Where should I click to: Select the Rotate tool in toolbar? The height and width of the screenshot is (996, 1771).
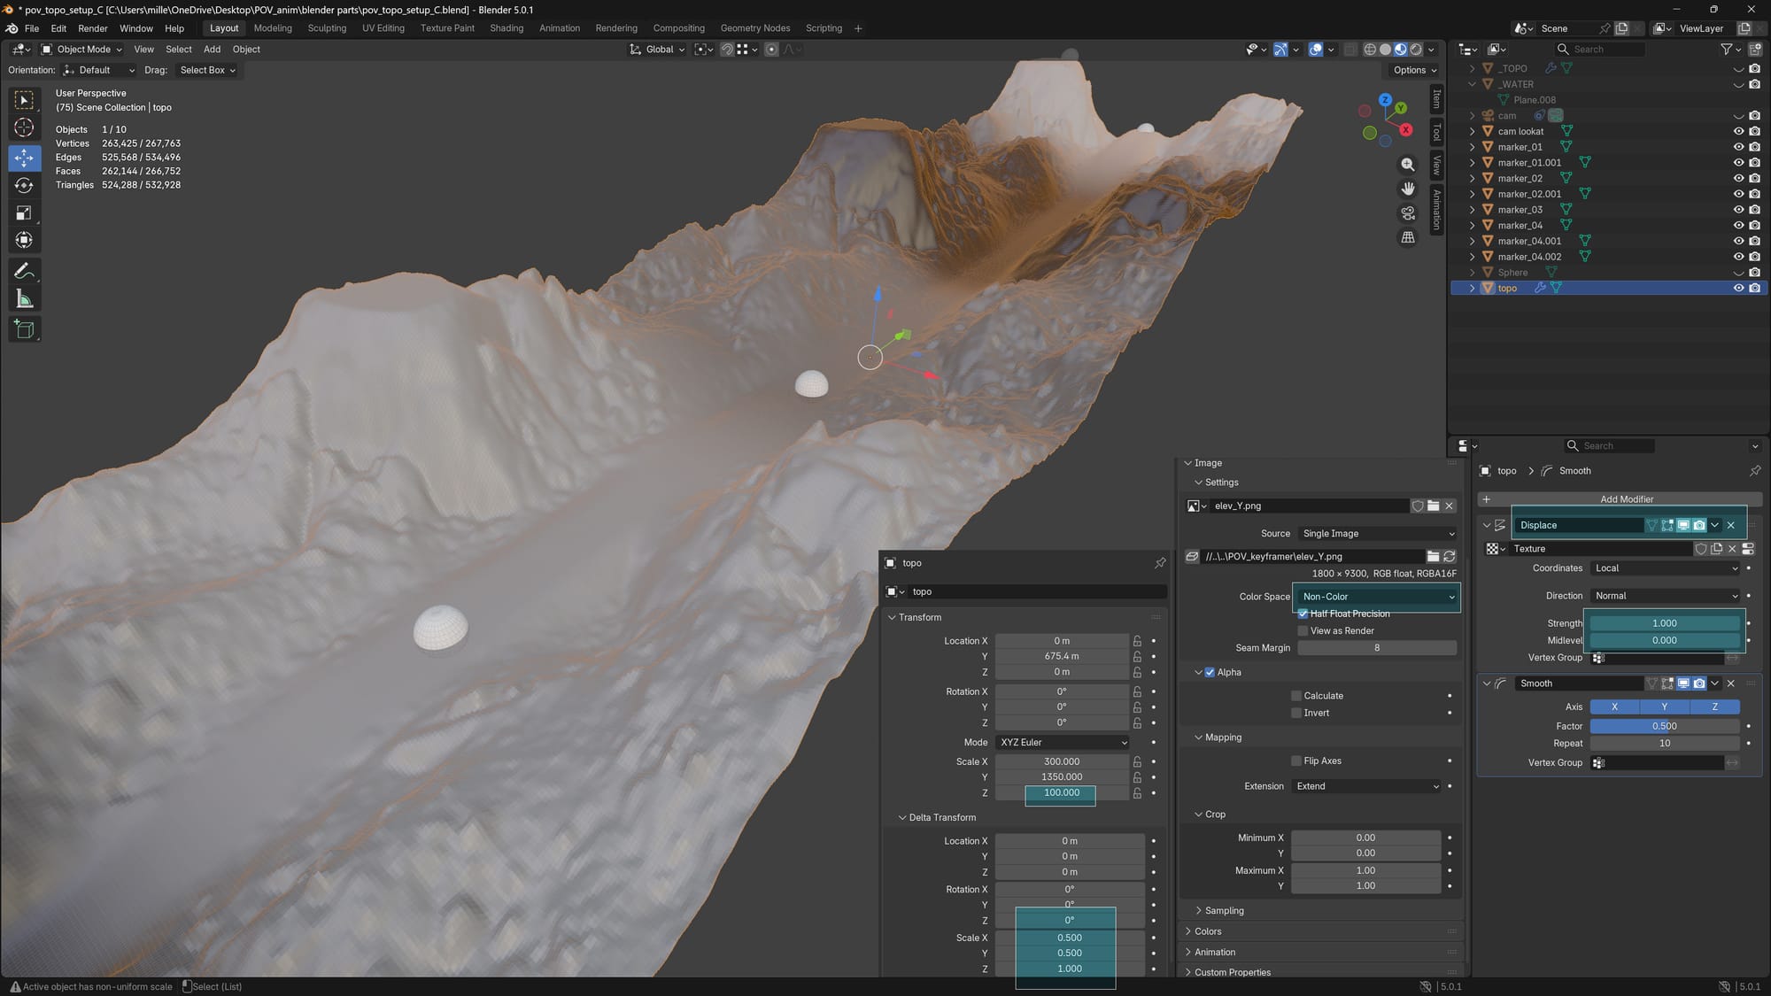pyautogui.click(x=24, y=185)
